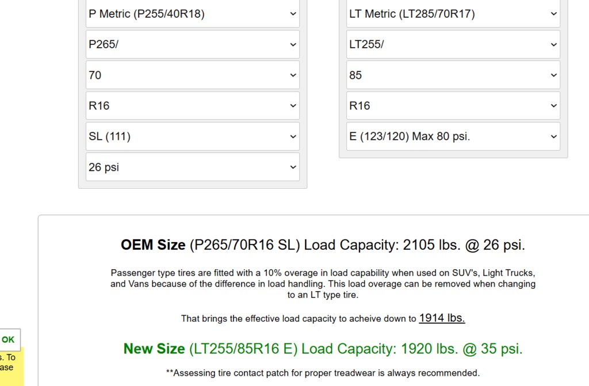Open the 85 aspect ratio dropdown

tap(453, 75)
